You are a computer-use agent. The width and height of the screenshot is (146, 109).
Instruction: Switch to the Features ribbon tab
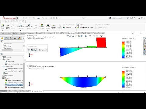[3, 33]
